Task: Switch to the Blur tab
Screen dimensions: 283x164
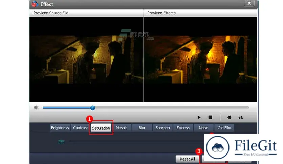Action: coord(142,128)
